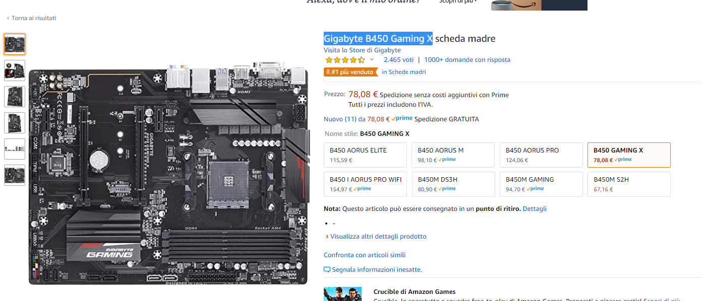Screen dimensions: 705x301
Task: Open the 2.465 voti reviews link
Action: [398, 59]
